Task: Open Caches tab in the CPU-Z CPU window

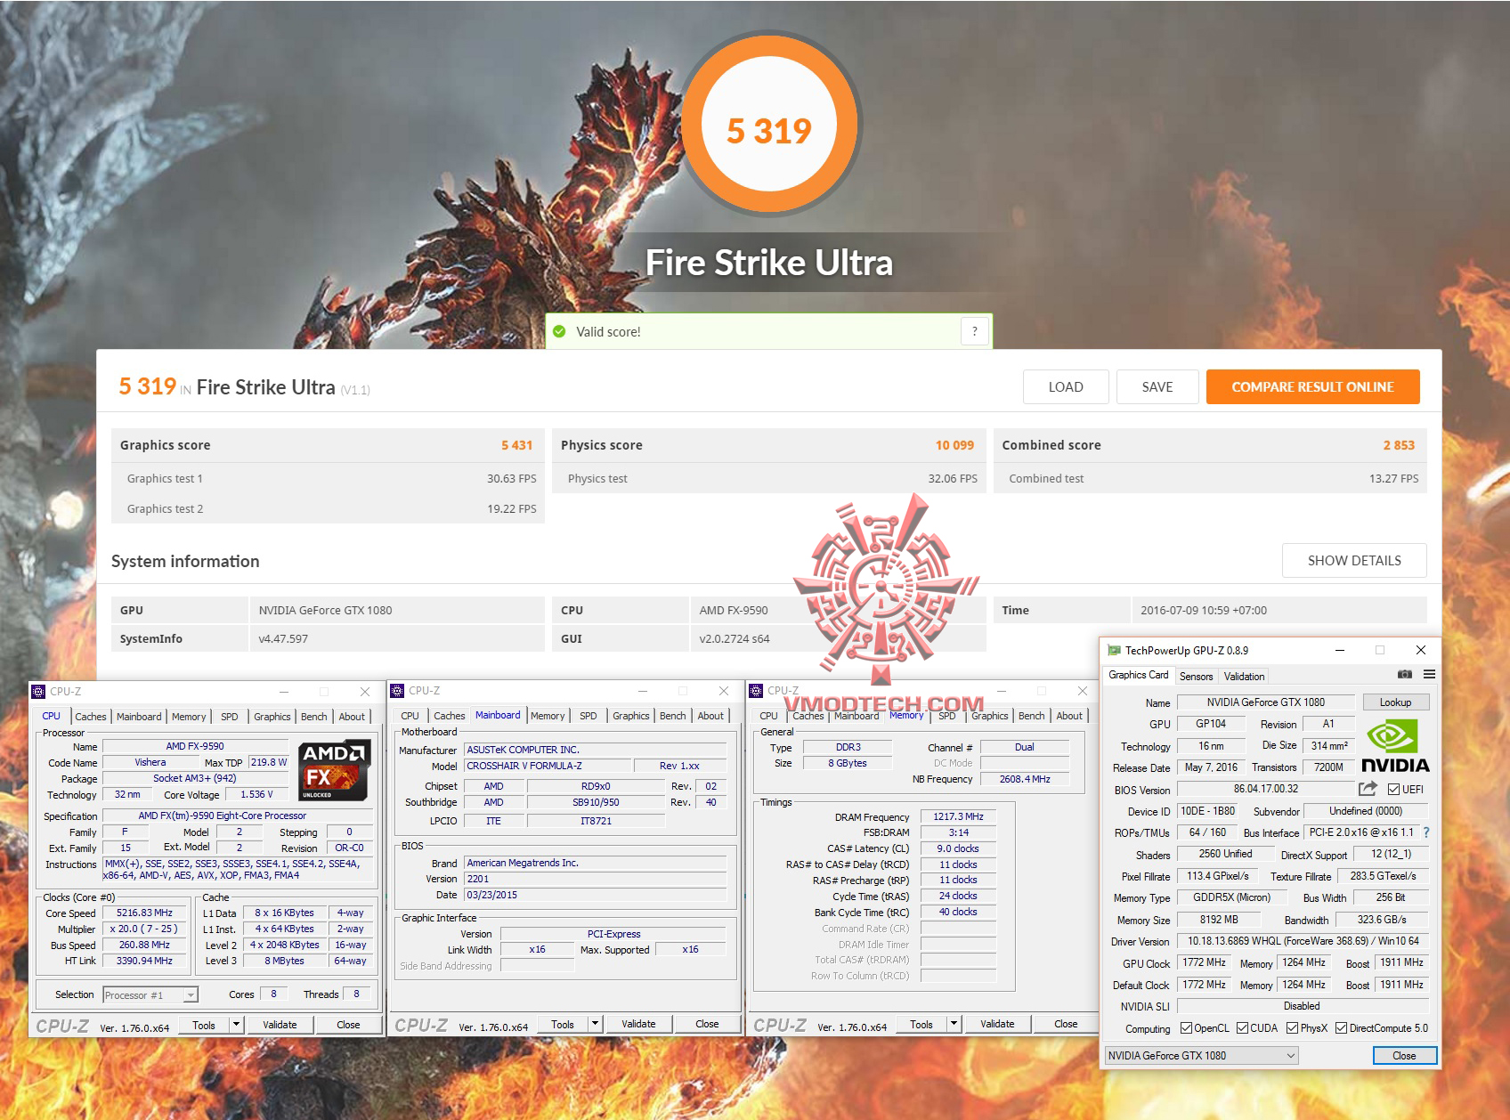Action: [x=91, y=717]
